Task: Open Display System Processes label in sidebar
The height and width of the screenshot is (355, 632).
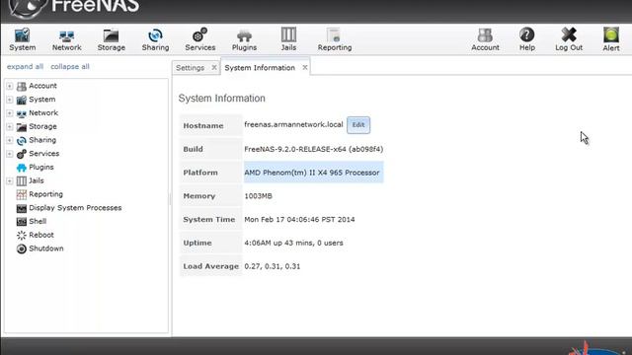Action: 75,208
